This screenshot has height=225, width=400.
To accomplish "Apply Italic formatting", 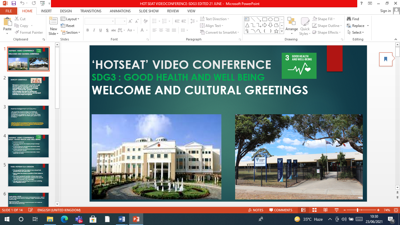I will (94, 30).
